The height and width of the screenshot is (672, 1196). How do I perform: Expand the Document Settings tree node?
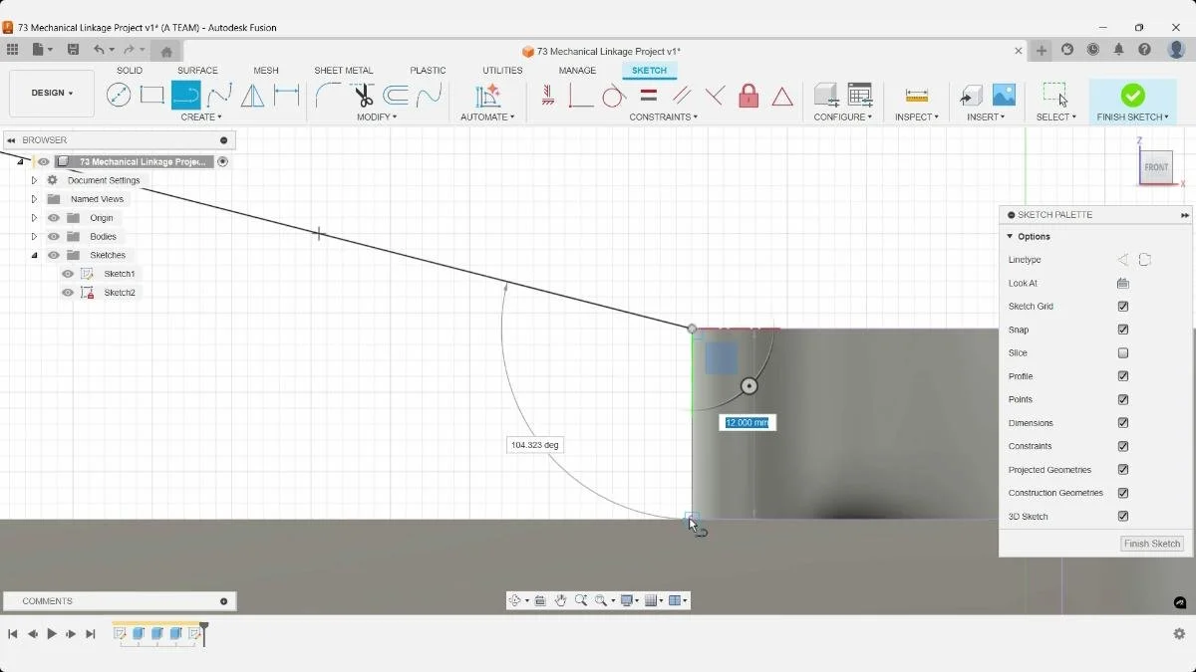coord(34,180)
